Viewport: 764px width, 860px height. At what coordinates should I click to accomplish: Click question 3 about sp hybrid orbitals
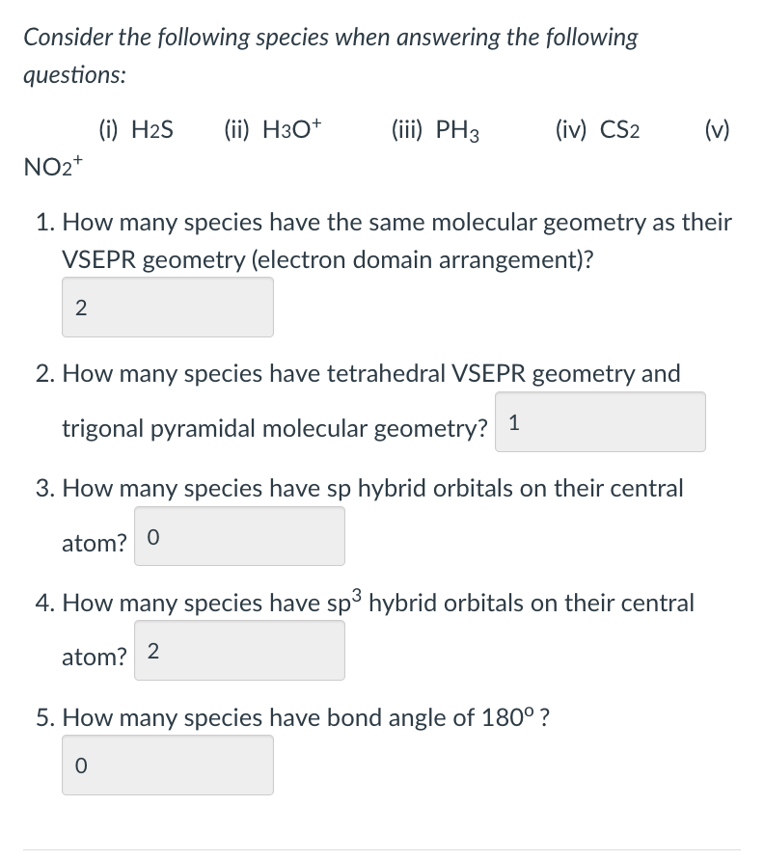pyautogui.click(x=371, y=489)
